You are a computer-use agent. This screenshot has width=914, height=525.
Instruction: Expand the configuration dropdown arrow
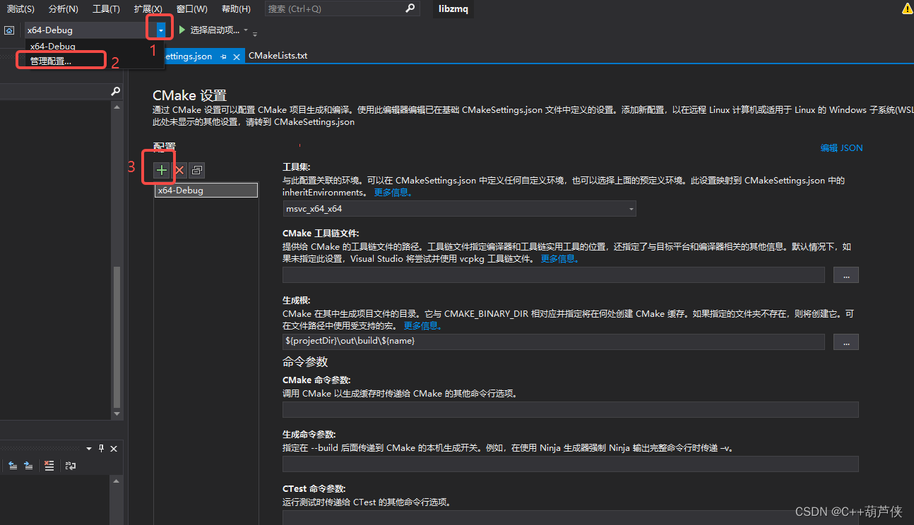(162, 30)
